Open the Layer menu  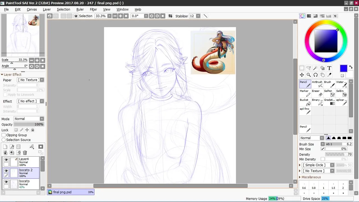47,9
